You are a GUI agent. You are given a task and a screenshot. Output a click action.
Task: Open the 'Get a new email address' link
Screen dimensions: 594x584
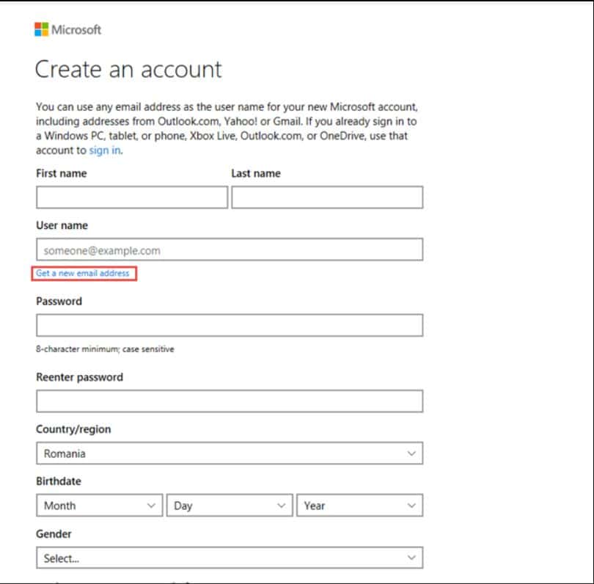[x=83, y=273]
